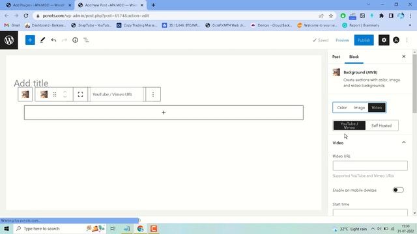This screenshot has width=417, height=234.
Task: Select YouTube / Vimeo video source
Action: [x=349, y=125]
